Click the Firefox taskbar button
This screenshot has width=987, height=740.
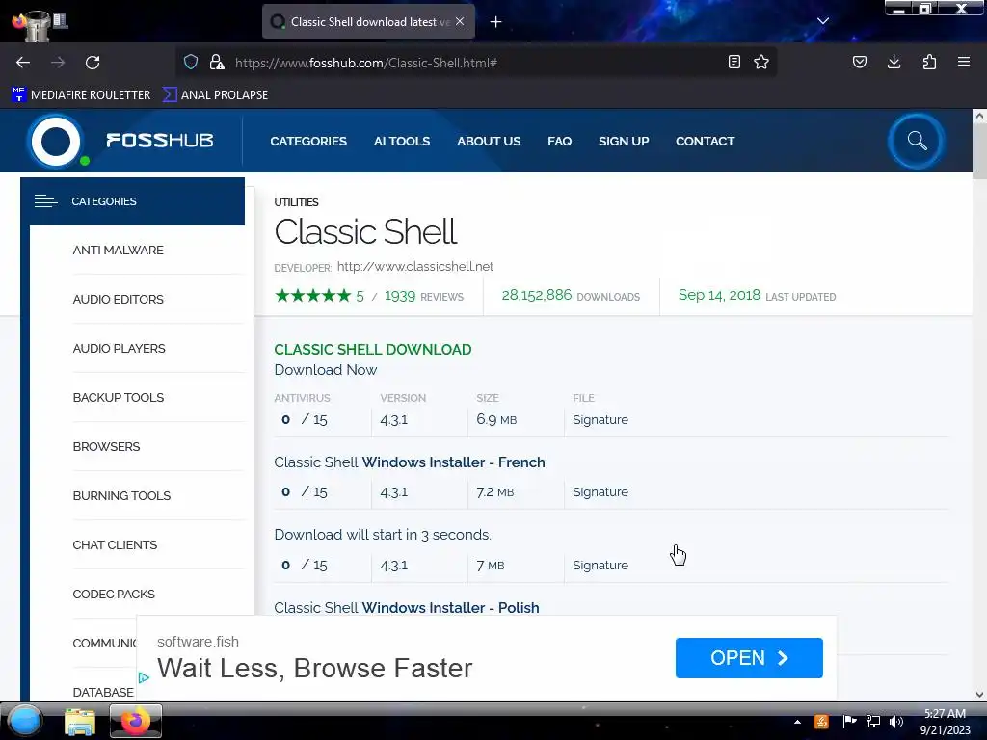pos(136,721)
